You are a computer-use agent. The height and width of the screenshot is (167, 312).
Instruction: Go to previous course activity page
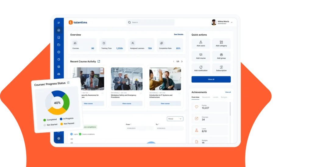(173, 61)
